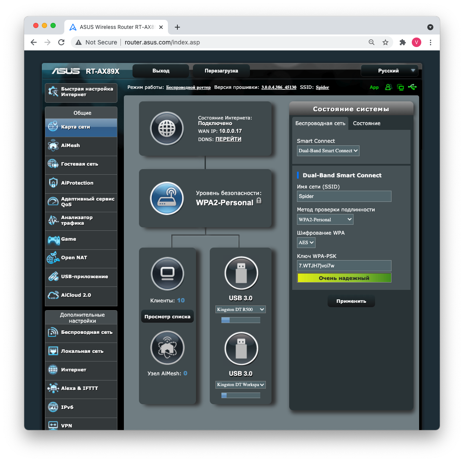Open the Kingston DT R500 dropdown
This screenshot has height=462, width=464.
pos(240,309)
